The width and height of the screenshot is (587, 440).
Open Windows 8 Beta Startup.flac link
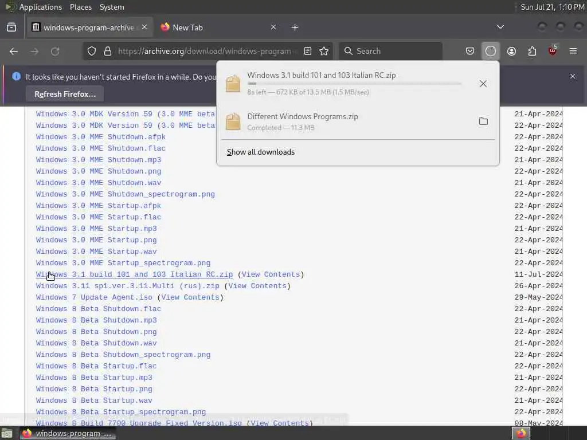click(x=96, y=366)
